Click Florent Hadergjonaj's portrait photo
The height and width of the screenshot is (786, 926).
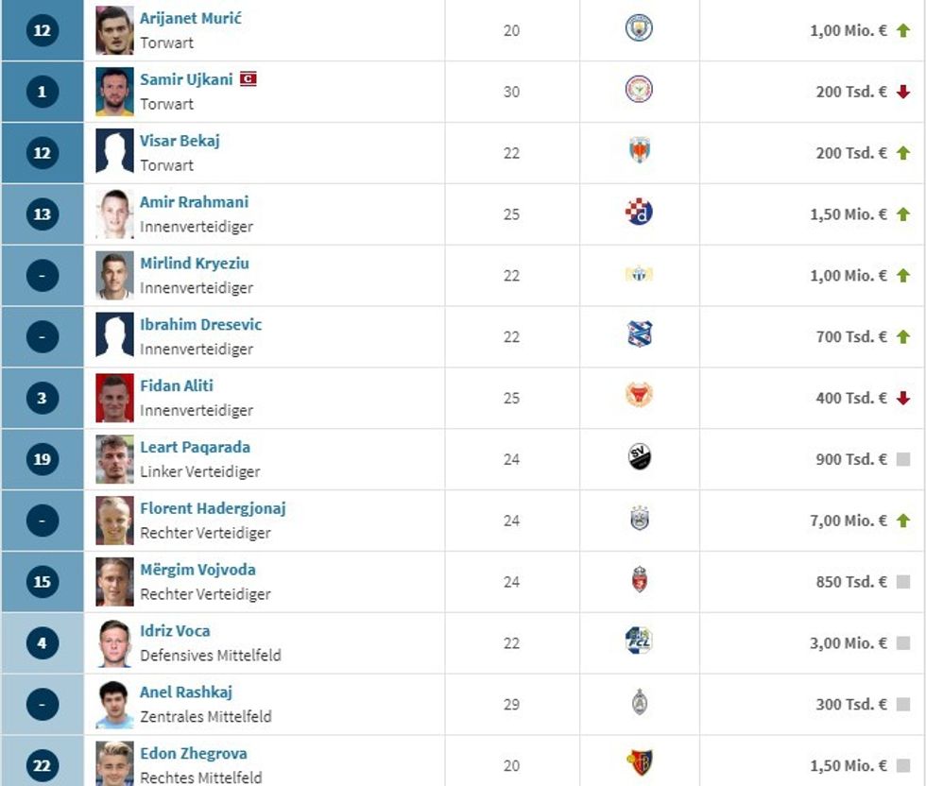[114, 521]
